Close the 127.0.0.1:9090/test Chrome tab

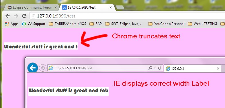point(110,7)
